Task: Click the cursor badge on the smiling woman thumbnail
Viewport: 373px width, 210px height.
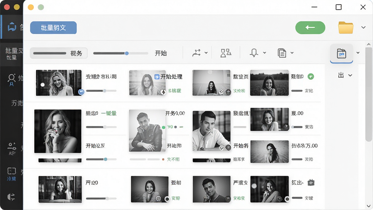Action: click(286, 127)
